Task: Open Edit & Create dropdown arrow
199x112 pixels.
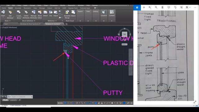Action: click(x=190, y=7)
